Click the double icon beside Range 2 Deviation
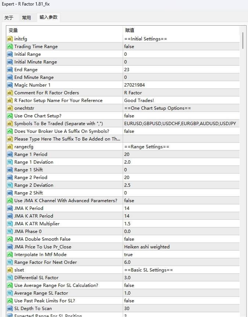The image size is (248, 317). (10, 185)
